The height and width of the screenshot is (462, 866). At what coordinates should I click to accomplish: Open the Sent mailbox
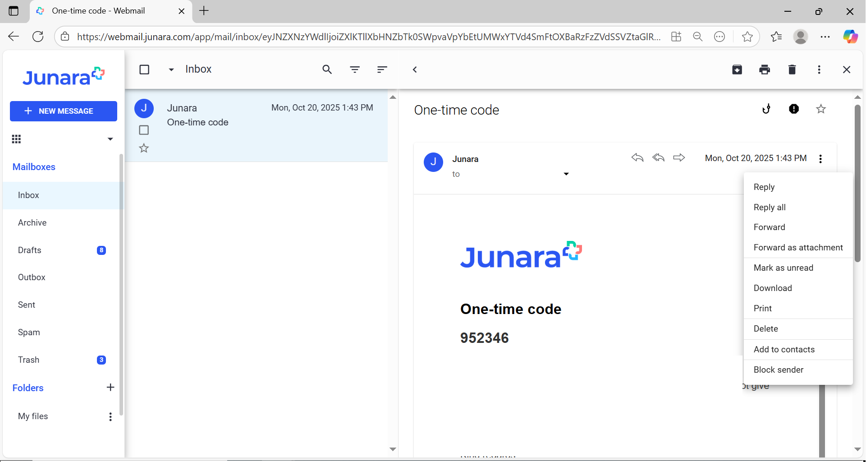coord(61,305)
